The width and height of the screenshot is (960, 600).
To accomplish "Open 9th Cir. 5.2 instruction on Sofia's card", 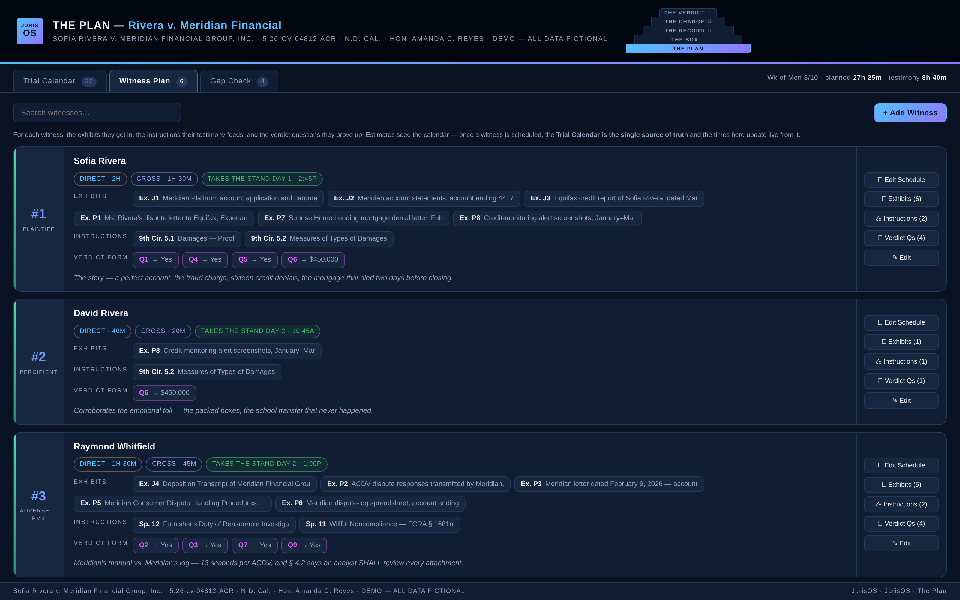I will (x=319, y=239).
